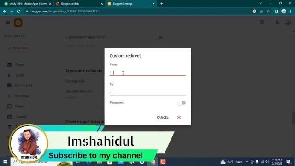Click the Custom 404 setting
295x166 pixels.
[x=75, y=81]
